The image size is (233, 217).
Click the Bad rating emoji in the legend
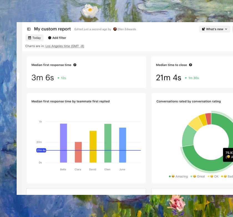point(225,177)
